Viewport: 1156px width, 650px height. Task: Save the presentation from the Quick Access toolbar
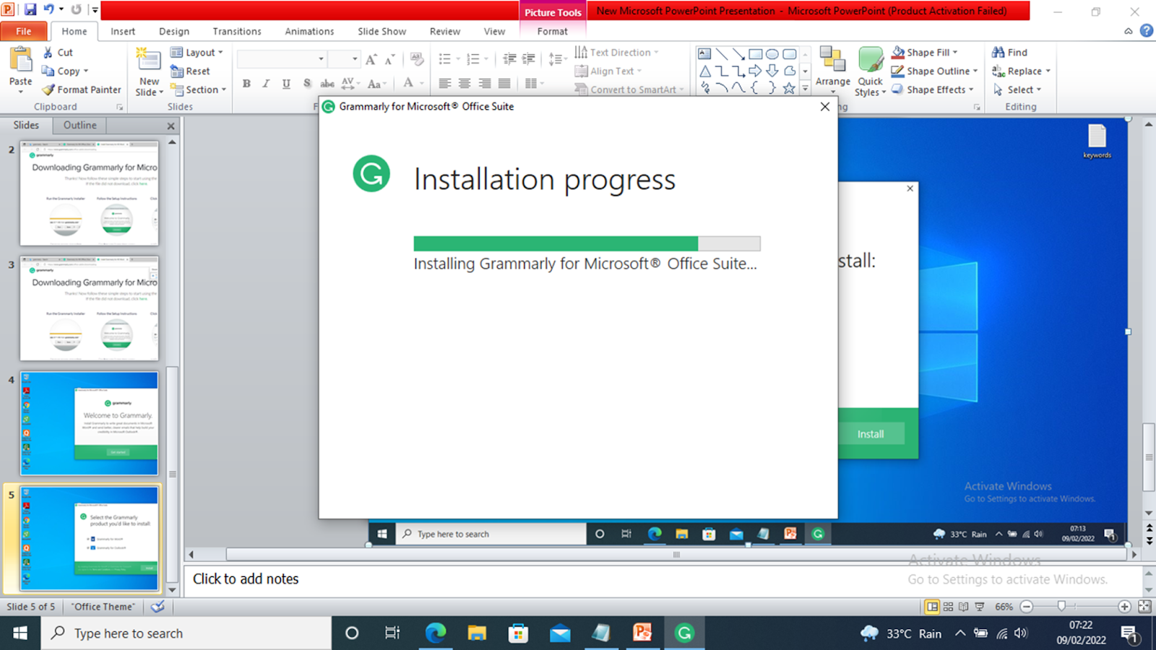pos(30,10)
